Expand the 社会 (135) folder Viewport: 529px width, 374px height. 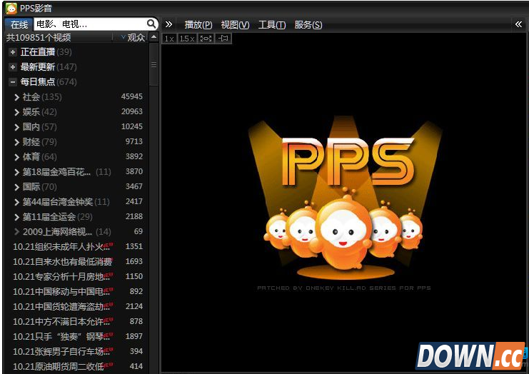point(17,98)
